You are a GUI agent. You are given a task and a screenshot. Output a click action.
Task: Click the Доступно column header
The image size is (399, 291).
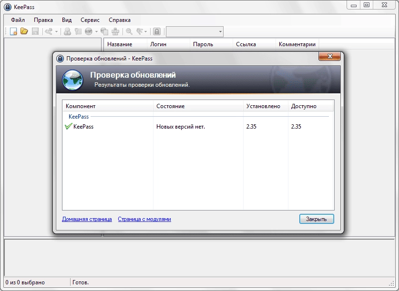(x=311, y=106)
